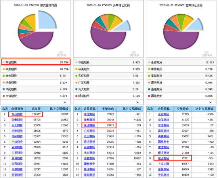Click the 空单持仓 column header
The width and height of the screenshot is (218, 178).
point(183,109)
